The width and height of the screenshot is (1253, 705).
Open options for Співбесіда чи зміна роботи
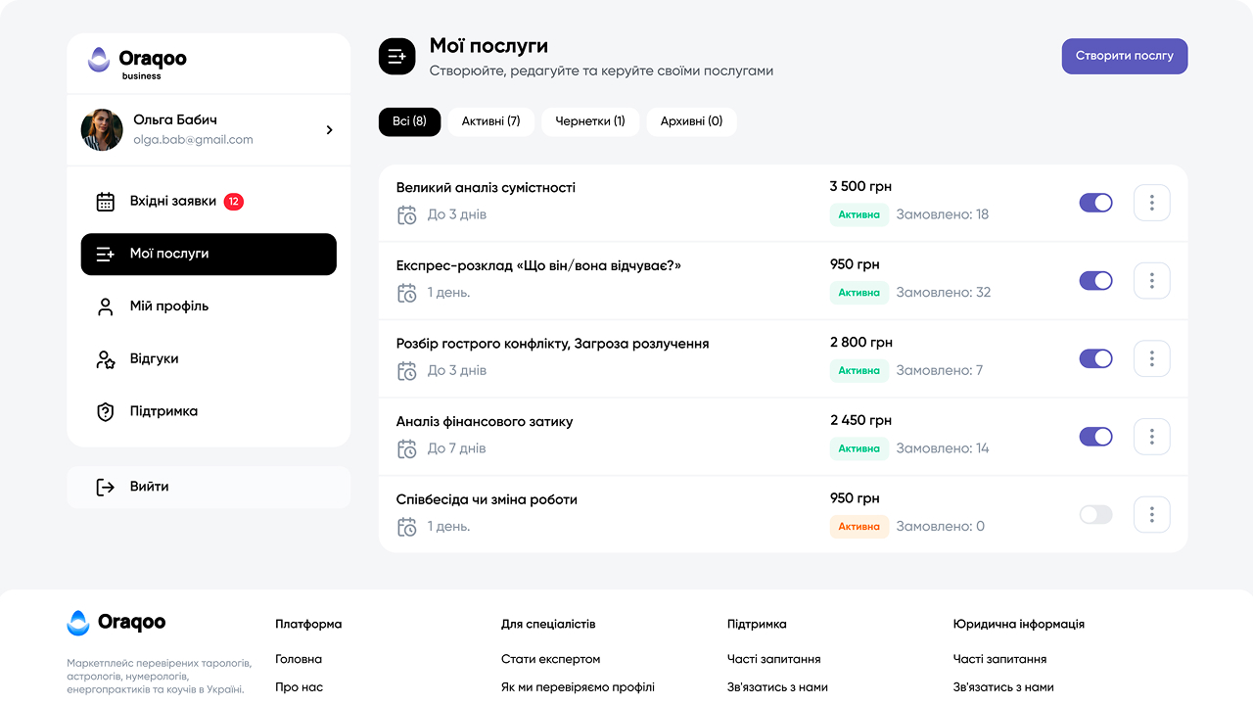[x=1152, y=514]
